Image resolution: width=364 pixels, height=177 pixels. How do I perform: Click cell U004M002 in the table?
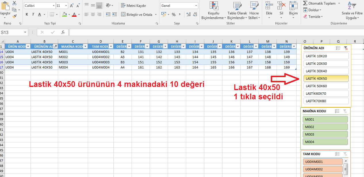(x=101, y=57)
